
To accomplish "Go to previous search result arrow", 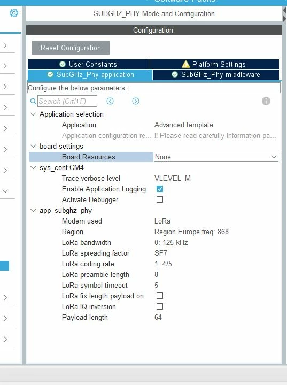I will [x=110, y=101].
